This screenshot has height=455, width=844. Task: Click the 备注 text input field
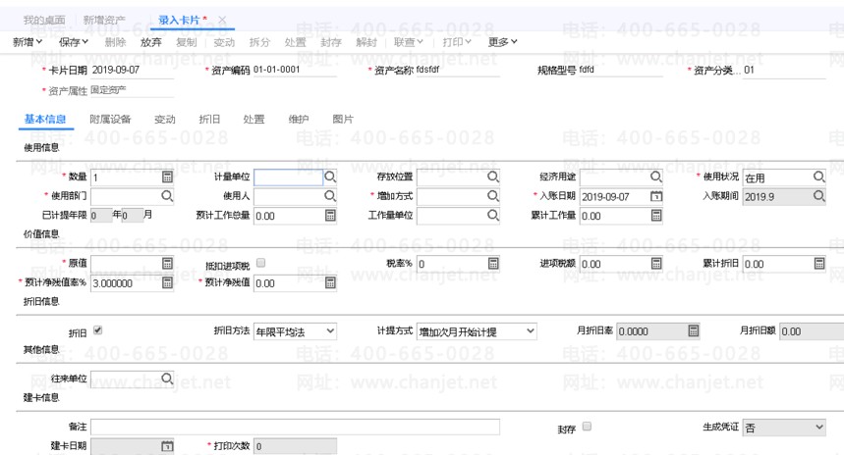coord(295,427)
